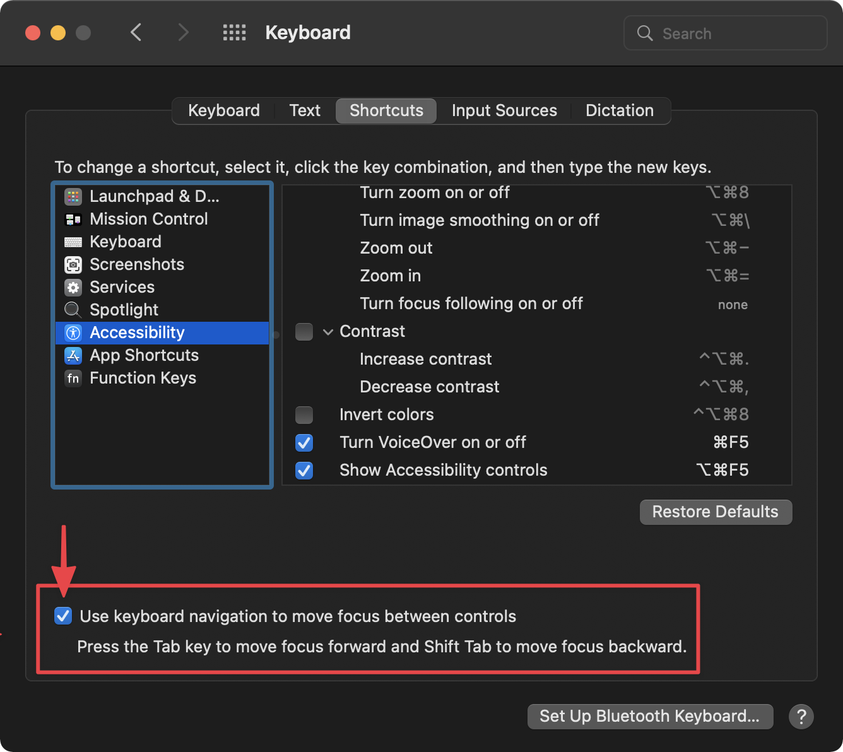Open Launchpad & Dock shortcuts

pos(155,196)
